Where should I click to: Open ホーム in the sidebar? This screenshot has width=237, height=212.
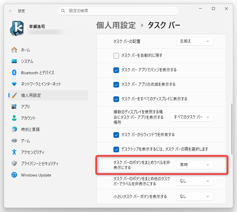[x=48, y=50]
